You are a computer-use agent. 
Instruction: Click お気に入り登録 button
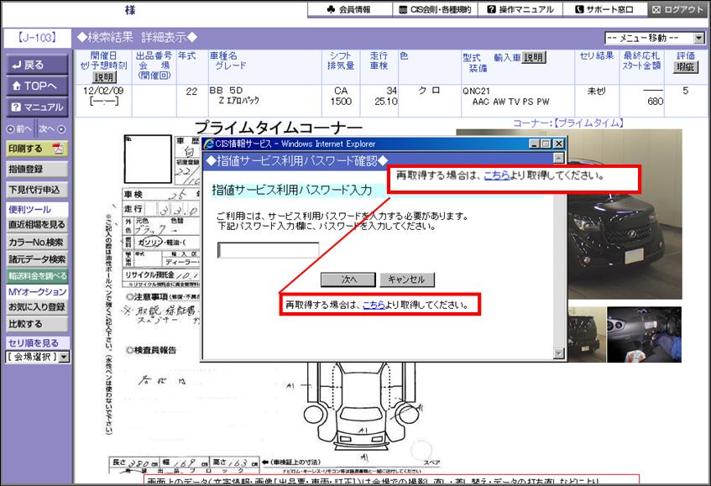coord(37,307)
